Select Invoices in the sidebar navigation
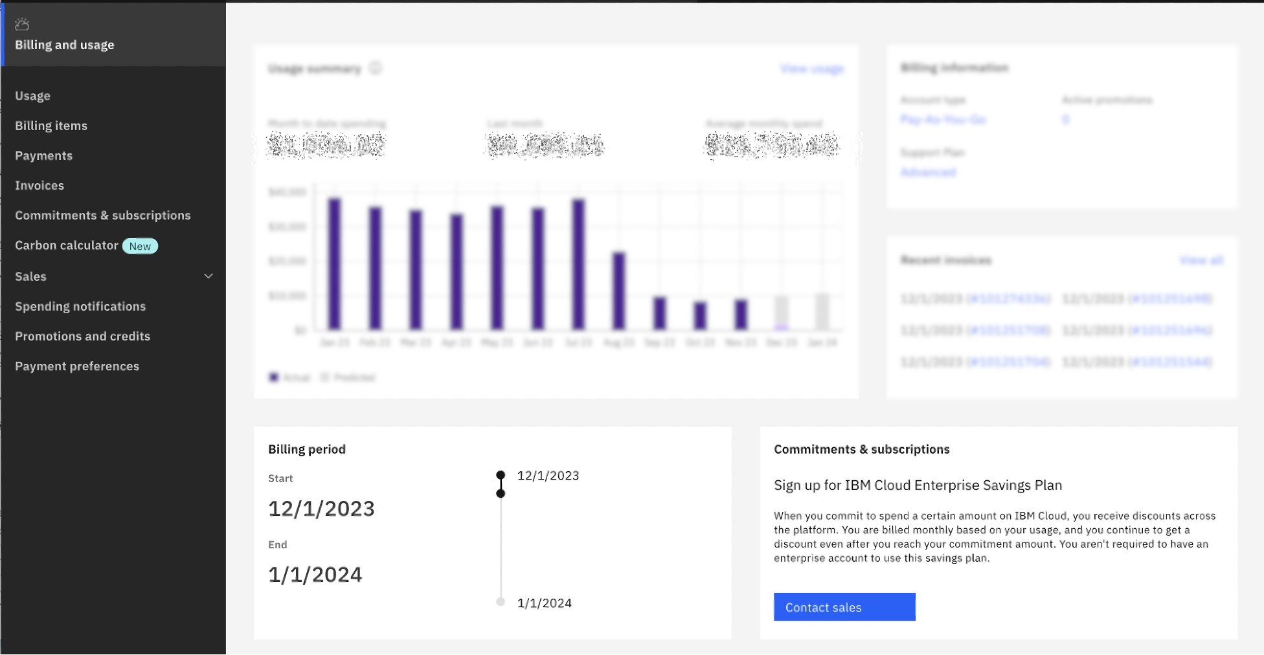Image resolution: width=1264 pixels, height=655 pixels. (39, 186)
